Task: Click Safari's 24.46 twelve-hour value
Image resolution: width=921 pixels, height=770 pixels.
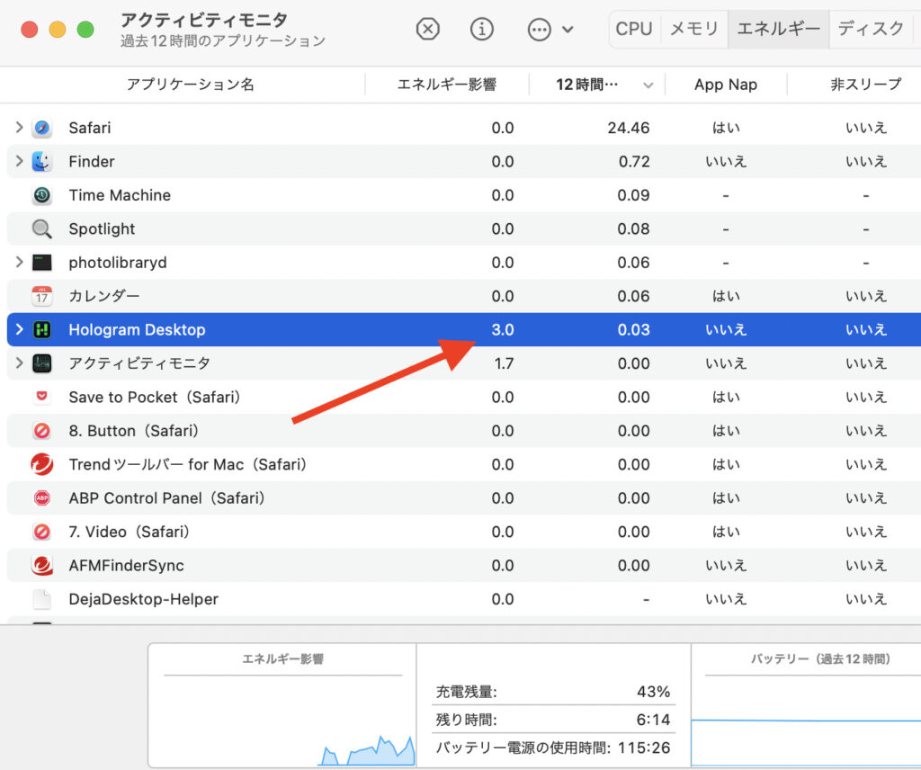Action: pos(629,128)
